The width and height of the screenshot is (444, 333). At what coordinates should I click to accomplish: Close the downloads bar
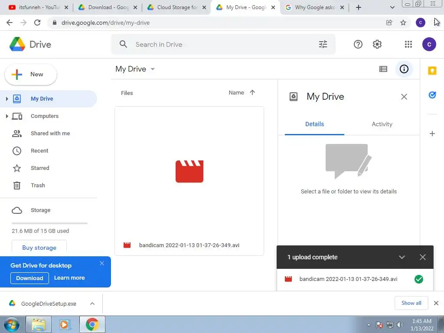click(436, 303)
